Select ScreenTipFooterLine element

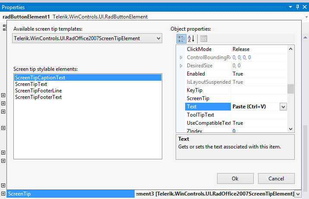88,91
